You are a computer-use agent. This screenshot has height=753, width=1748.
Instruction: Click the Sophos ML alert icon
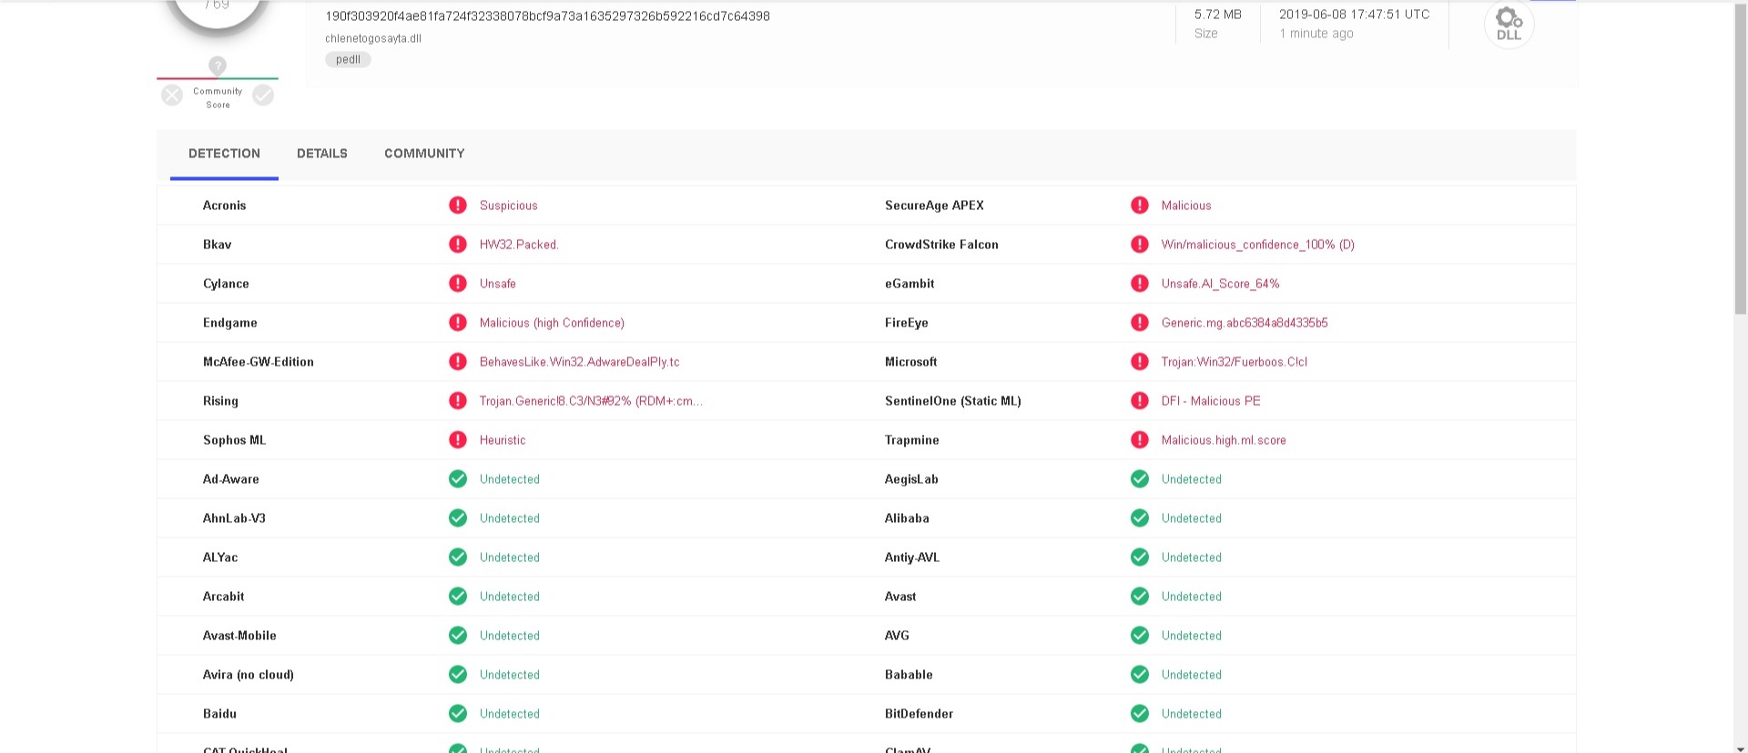[x=458, y=440]
